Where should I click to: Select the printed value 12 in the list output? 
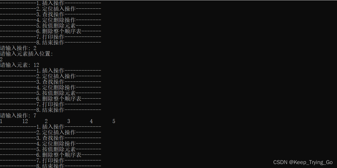tap(25, 121)
